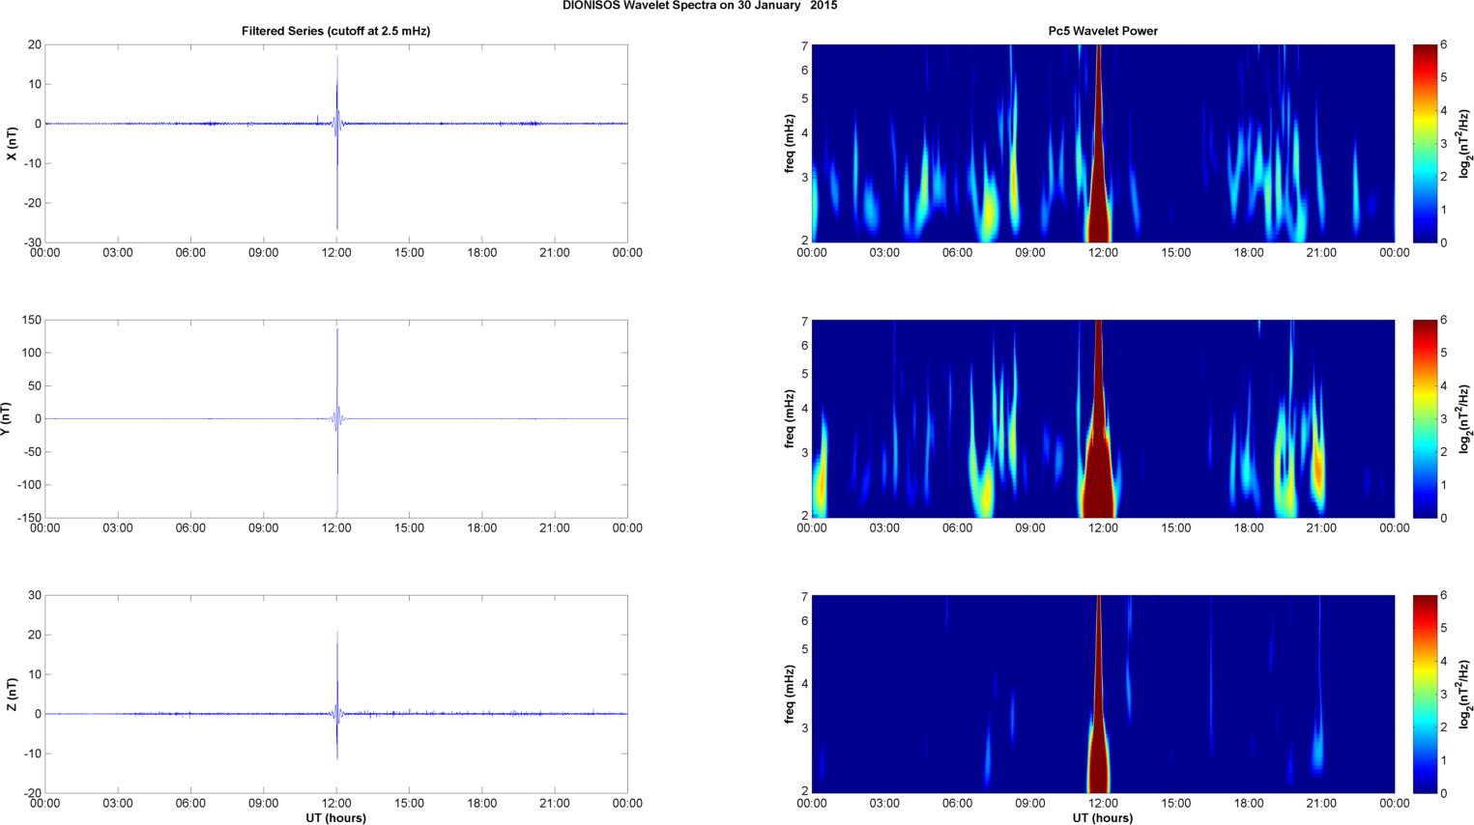
Task: Click "UT (hours)" label under Z filtered series
Action: 335,818
